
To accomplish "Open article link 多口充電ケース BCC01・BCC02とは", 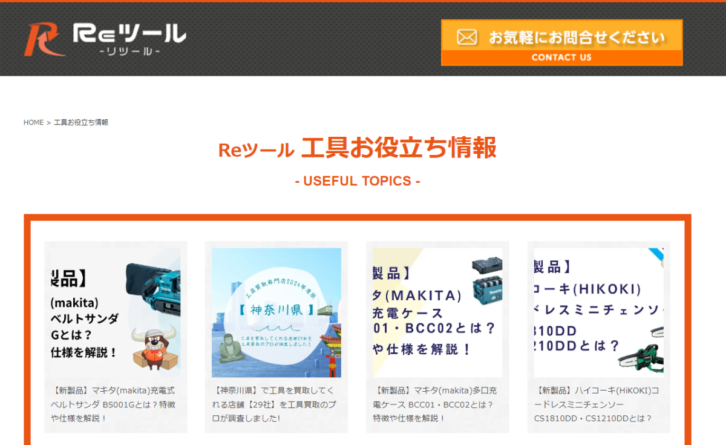I will click(x=436, y=404).
